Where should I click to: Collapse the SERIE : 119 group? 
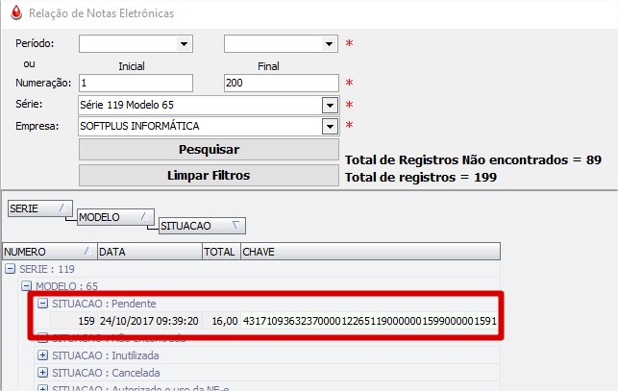point(11,269)
